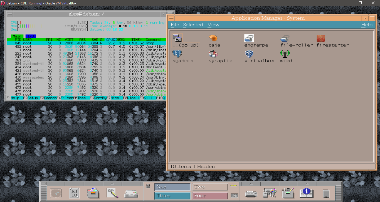Click the MEM% column header in htop
The width and height of the screenshot is (380, 202).
tap(120, 40)
